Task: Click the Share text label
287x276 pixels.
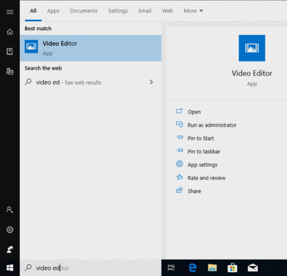Action: pos(194,191)
